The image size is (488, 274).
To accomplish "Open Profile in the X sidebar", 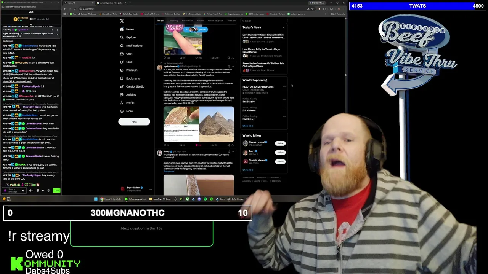I will 127,103.
